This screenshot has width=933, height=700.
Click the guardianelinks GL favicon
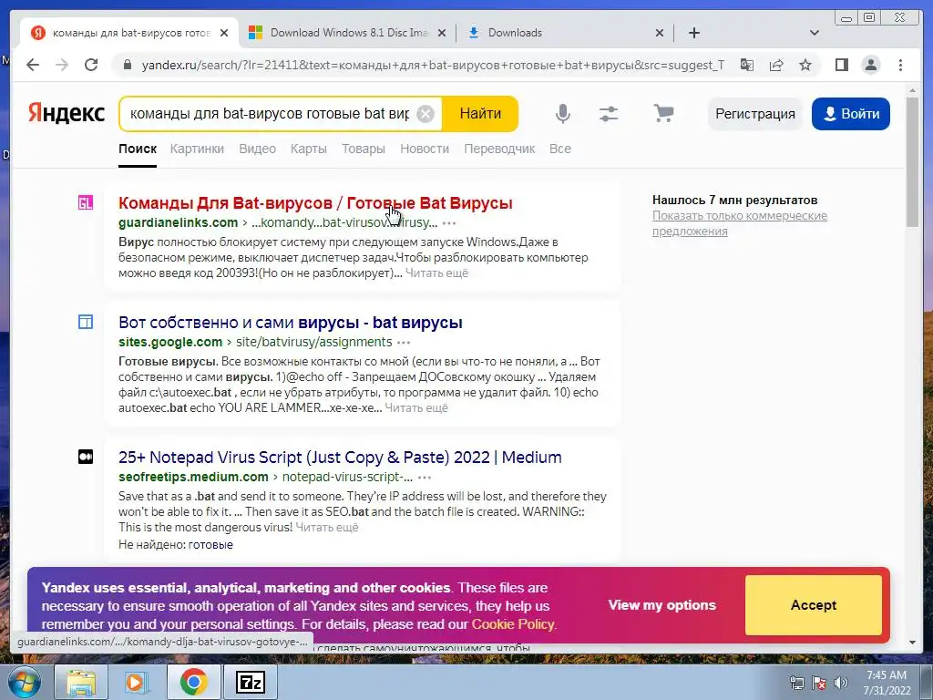click(86, 203)
